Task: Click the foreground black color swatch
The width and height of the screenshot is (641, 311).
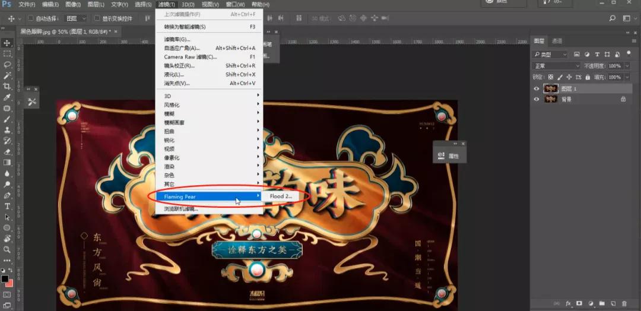Action: tap(5, 279)
